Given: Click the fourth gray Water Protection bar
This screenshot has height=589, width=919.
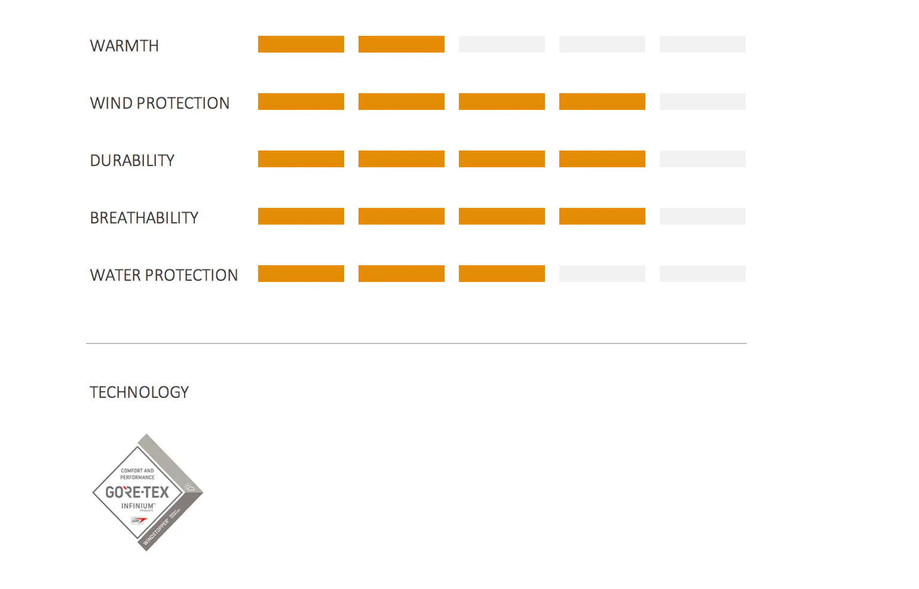Looking at the screenshot, I should tap(602, 274).
